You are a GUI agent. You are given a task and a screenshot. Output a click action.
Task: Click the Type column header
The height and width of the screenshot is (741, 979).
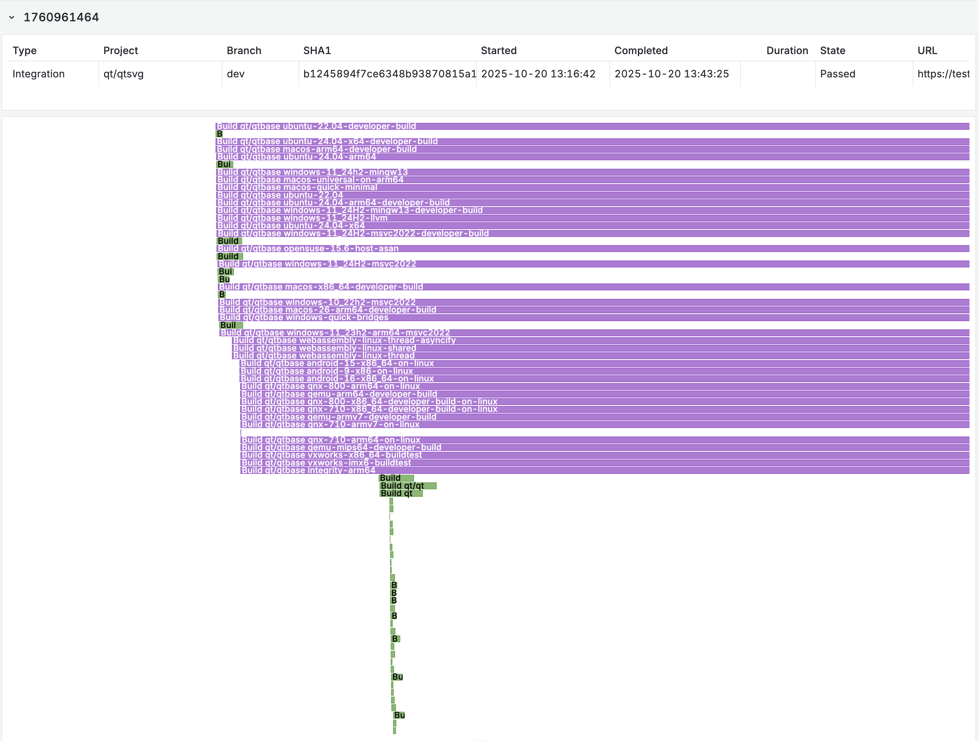click(x=25, y=50)
